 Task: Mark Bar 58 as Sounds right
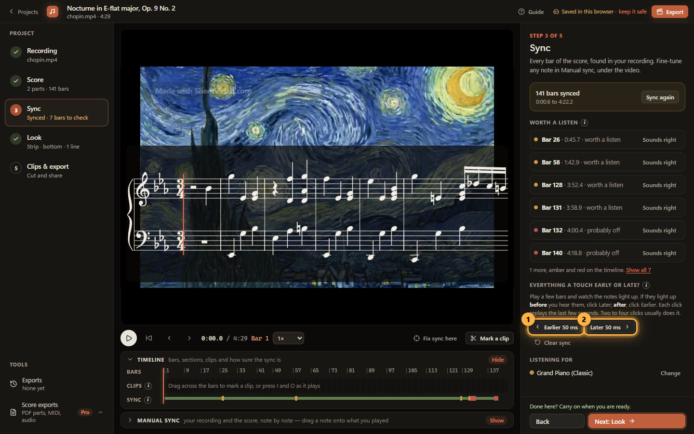(659, 163)
